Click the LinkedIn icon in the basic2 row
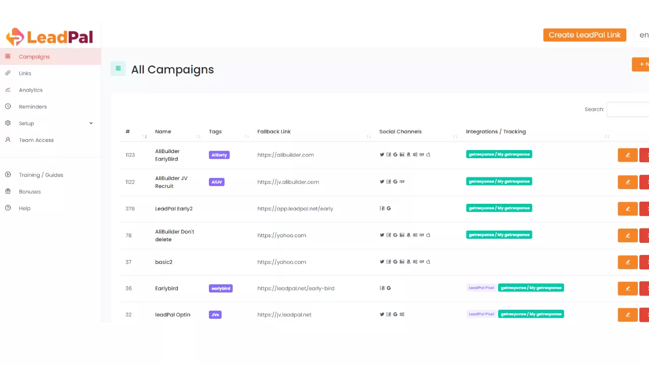649x365 pixels. pyautogui.click(x=402, y=262)
